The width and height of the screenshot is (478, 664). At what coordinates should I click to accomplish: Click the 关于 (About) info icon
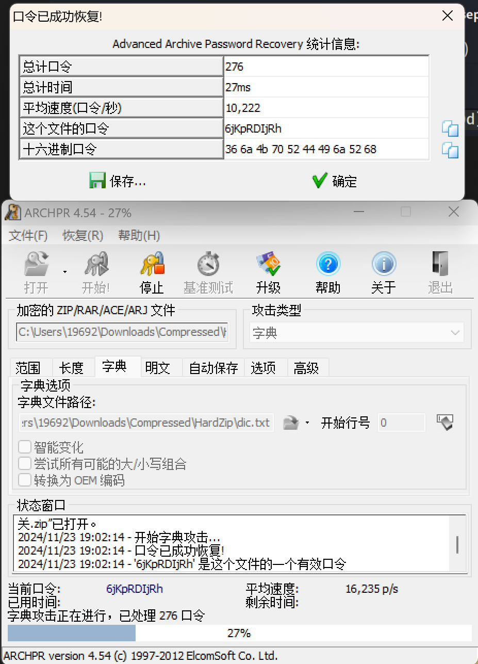384,264
